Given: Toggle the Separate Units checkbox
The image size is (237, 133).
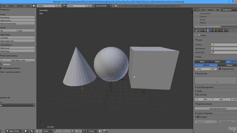Looking at the screenshot, I should (220, 69).
